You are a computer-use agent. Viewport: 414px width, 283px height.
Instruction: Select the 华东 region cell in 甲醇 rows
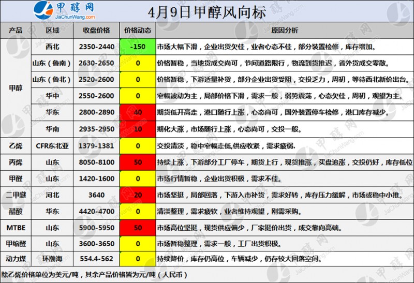click(52, 112)
